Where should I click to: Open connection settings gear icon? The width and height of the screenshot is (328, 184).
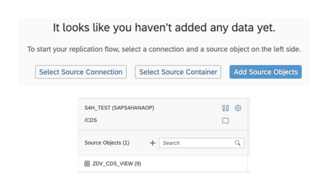pyautogui.click(x=238, y=108)
